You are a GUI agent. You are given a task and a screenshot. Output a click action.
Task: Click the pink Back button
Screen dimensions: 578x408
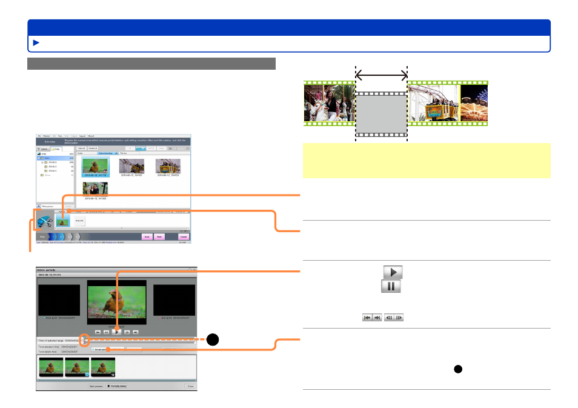pyautogui.click(x=147, y=237)
